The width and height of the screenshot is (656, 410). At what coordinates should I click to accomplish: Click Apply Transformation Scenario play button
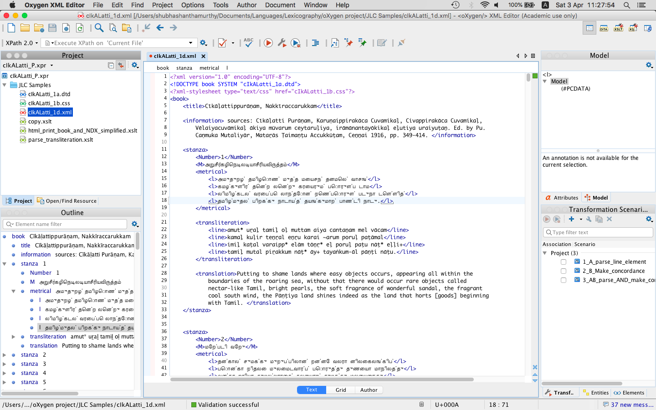[268, 43]
